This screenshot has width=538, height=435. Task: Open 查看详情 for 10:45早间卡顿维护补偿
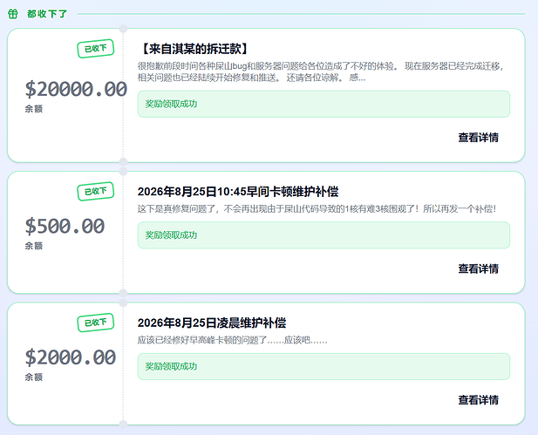tap(479, 268)
